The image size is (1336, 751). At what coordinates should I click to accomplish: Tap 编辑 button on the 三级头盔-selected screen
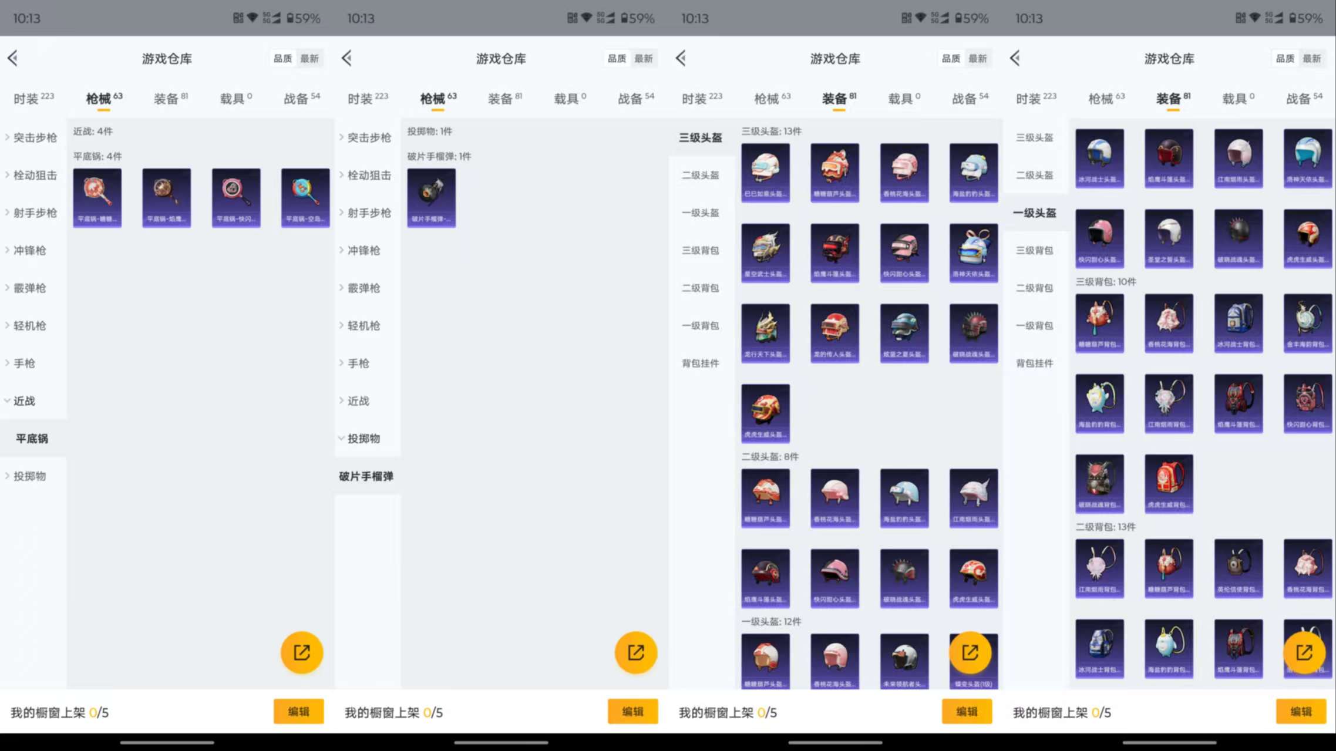click(967, 711)
